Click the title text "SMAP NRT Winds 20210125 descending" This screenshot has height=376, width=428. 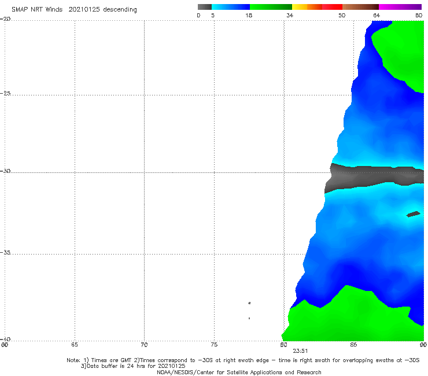pyautogui.click(x=74, y=10)
